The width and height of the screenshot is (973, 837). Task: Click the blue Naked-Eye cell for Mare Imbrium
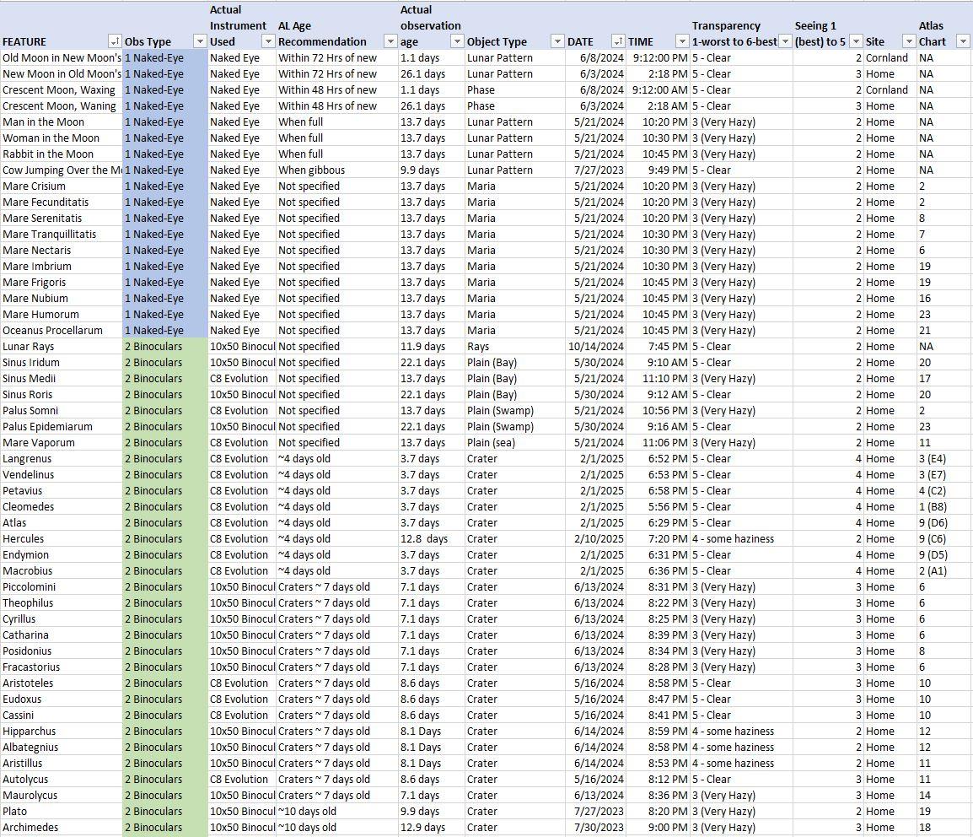pyautogui.click(x=165, y=267)
